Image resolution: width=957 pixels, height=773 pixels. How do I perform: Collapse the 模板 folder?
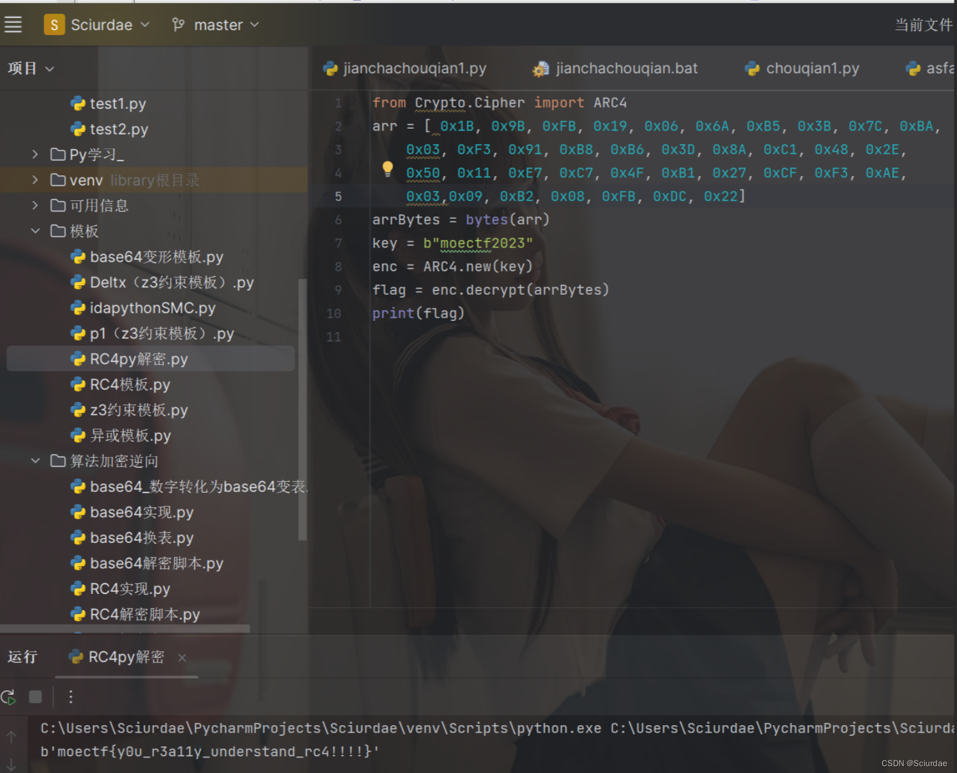tap(35, 231)
